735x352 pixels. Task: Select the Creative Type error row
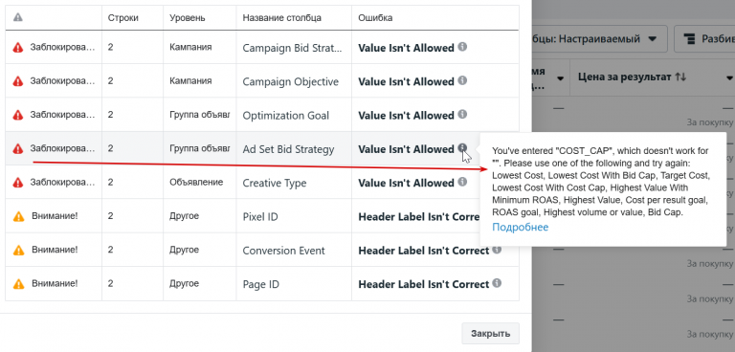coord(262,183)
